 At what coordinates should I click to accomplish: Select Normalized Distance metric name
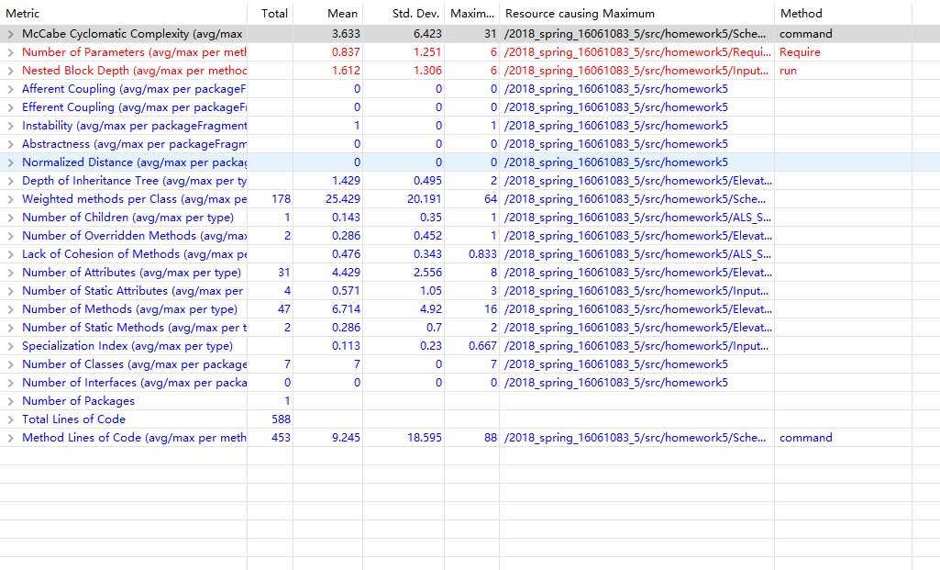pyautogui.click(x=134, y=162)
